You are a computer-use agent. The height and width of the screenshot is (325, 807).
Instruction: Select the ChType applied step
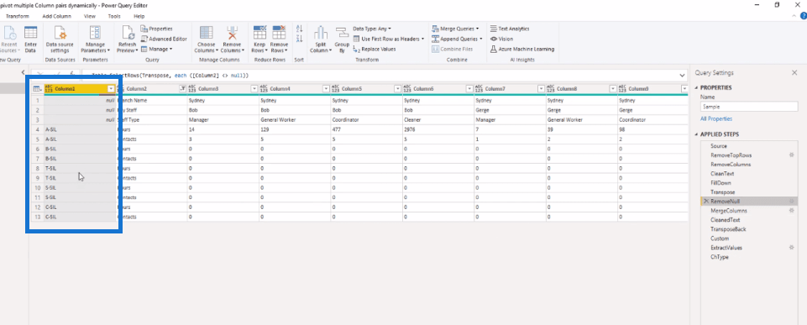click(720, 257)
